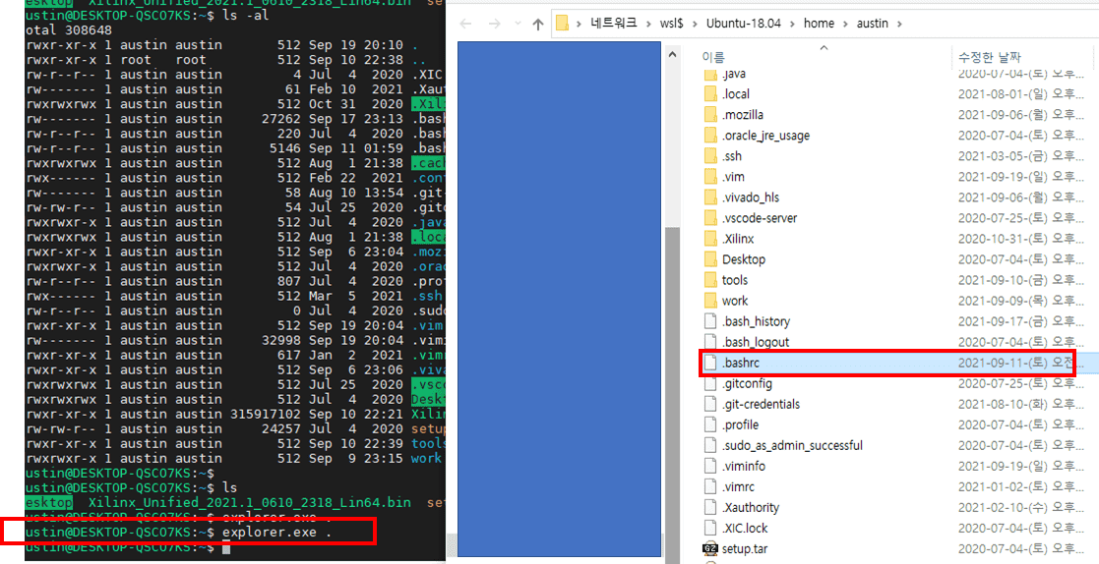The image size is (1099, 564).
Task: Select the tools folder icon
Action: 710,280
